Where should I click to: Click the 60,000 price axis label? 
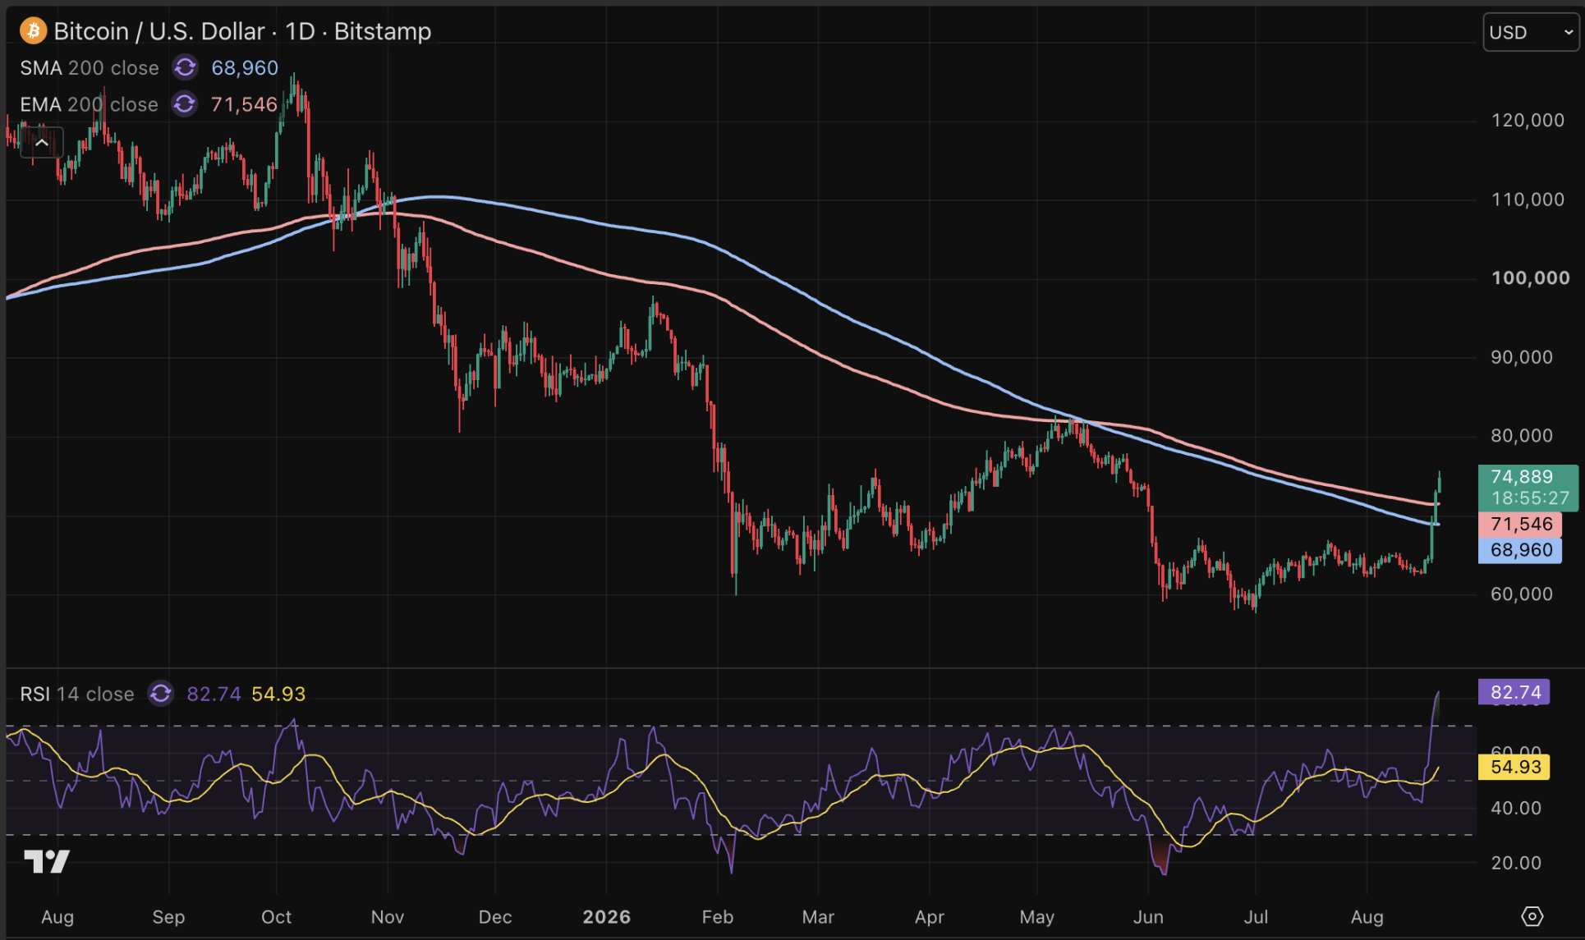1522,594
